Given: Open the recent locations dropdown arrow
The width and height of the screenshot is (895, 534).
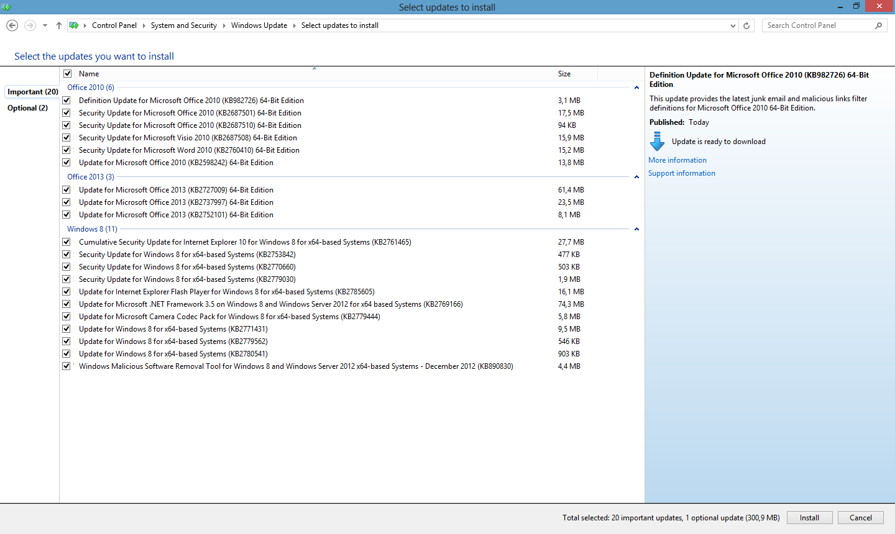Looking at the screenshot, I should pos(45,25).
